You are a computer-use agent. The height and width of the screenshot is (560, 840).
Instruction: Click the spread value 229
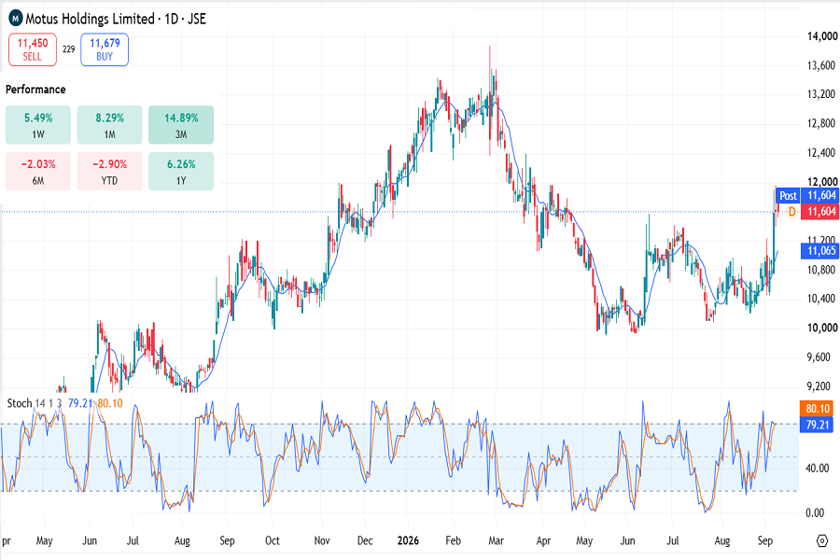point(68,49)
